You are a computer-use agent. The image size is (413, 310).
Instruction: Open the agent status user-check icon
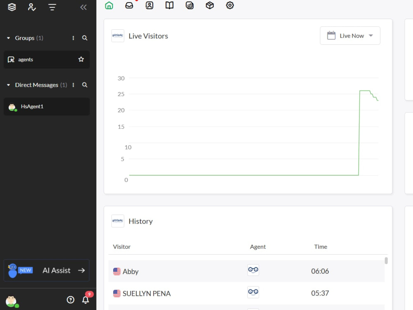pyautogui.click(x=32, y=7)
